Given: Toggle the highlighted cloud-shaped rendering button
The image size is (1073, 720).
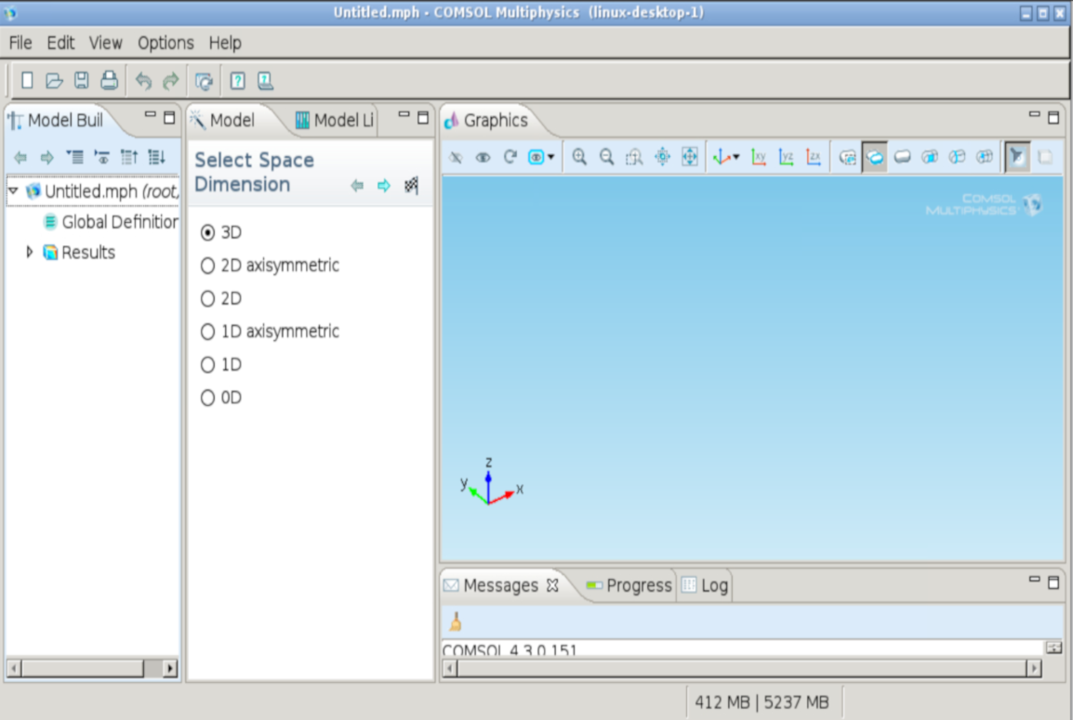Looking at the screenshot, I should [875, 157].
